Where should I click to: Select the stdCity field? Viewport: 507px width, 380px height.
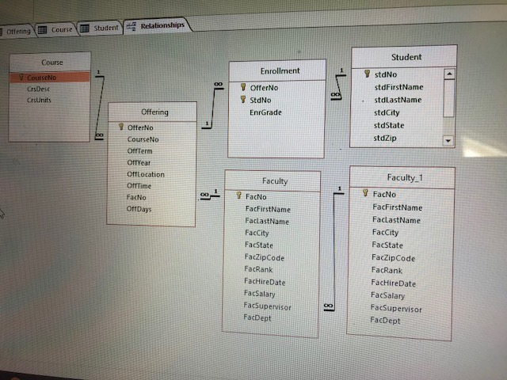point(387,112)
